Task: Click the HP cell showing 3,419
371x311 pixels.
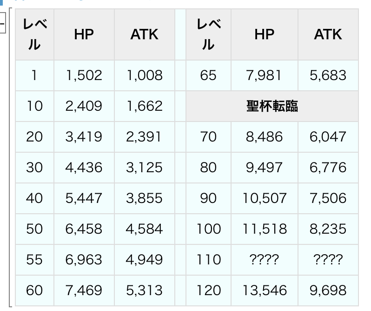Action: [84, 137]
